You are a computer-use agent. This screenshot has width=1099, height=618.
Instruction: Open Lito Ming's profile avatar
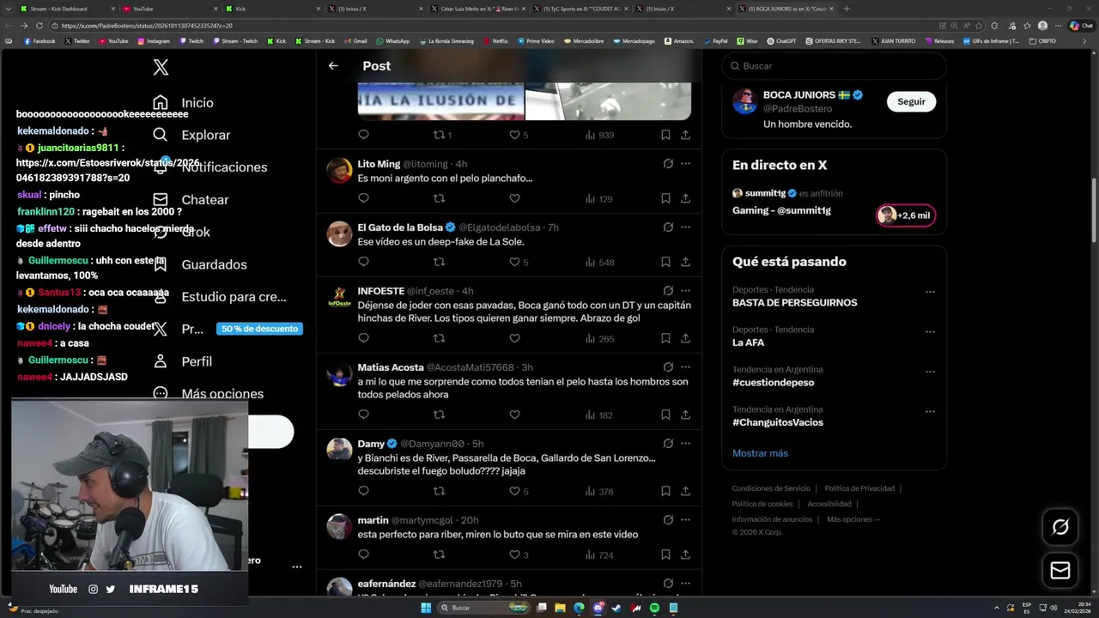click(339, 170)
